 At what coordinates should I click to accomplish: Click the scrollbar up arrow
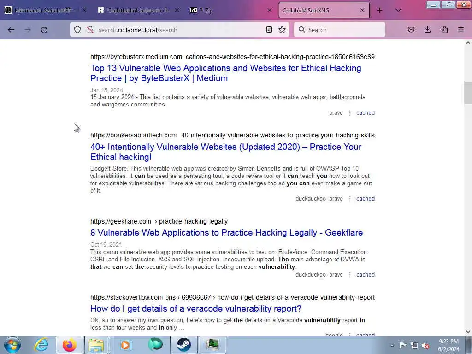click(468, 43)
